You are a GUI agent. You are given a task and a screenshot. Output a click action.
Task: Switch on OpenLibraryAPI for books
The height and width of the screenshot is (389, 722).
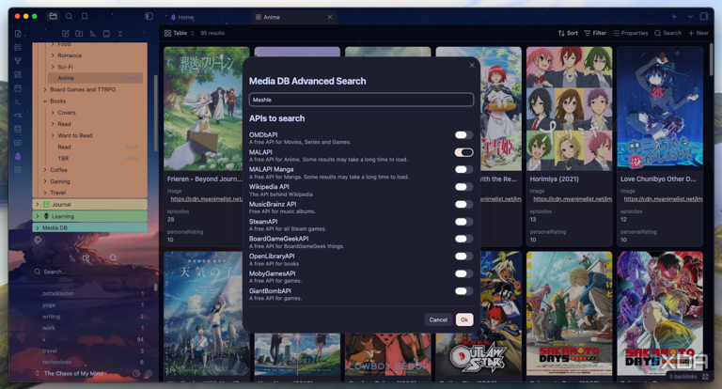tap(463, 257)
